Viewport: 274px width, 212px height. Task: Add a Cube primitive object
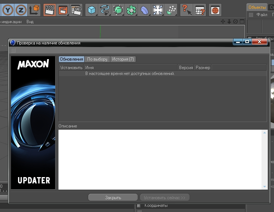[92, 10]
